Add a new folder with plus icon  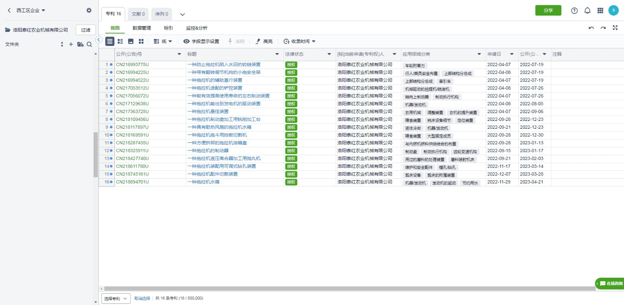click(71, 44)
